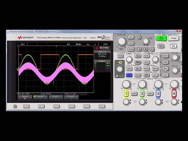Screen dimensions: 188x141
Task: Click the Save/Recall button
Action: pyautogui.click(x=146, y=75)
